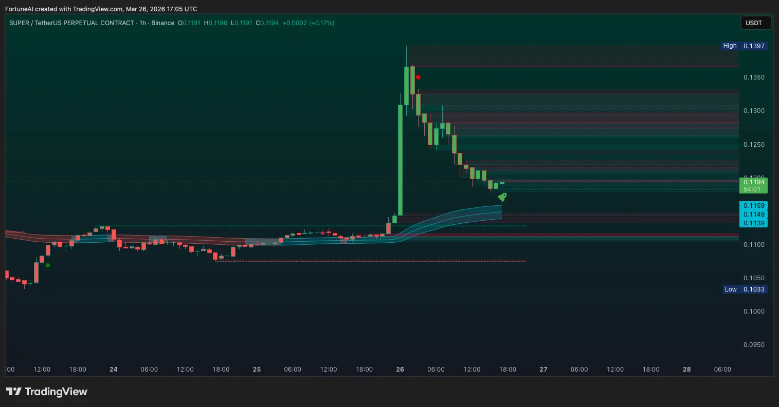Click the 0.1050 price axis tick
This screenshot has width=779, height=407.
[x=754, y=278]
